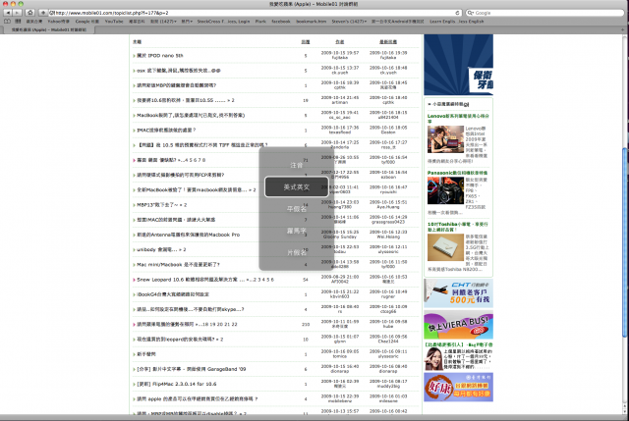The image size is (629, 421).
Task: Open the CHT 500元 banner ad
Action: click(x=459, y=293)
